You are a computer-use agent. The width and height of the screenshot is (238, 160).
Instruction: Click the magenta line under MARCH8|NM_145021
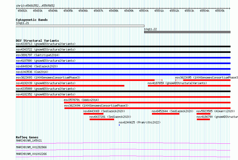coord(123,143)
